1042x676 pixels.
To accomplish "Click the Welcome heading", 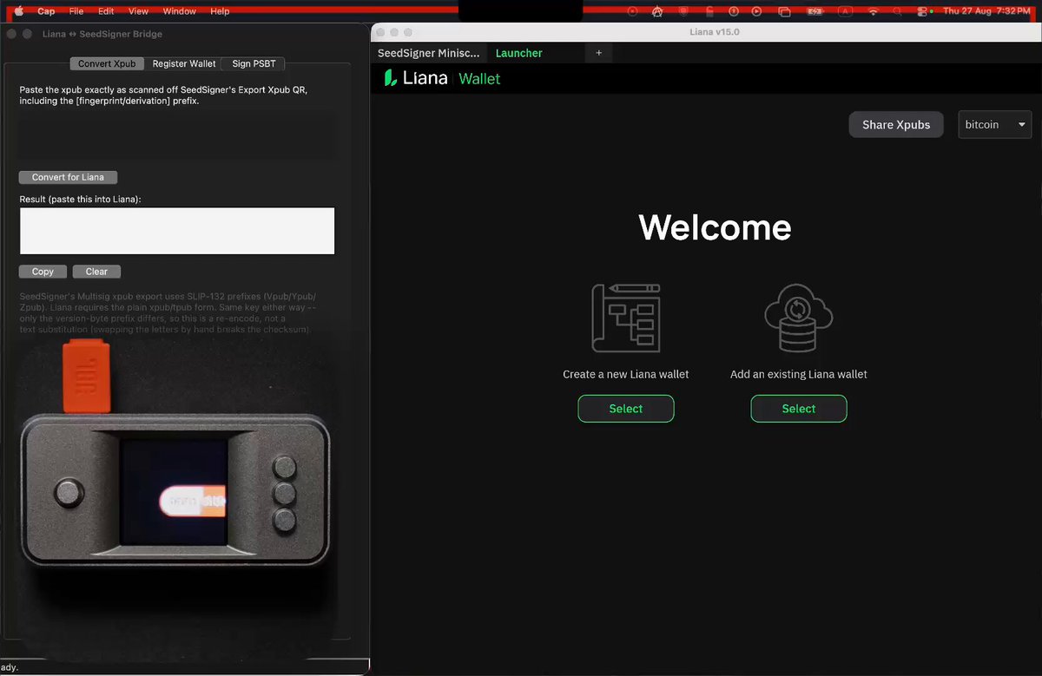I will coord(715,228).
